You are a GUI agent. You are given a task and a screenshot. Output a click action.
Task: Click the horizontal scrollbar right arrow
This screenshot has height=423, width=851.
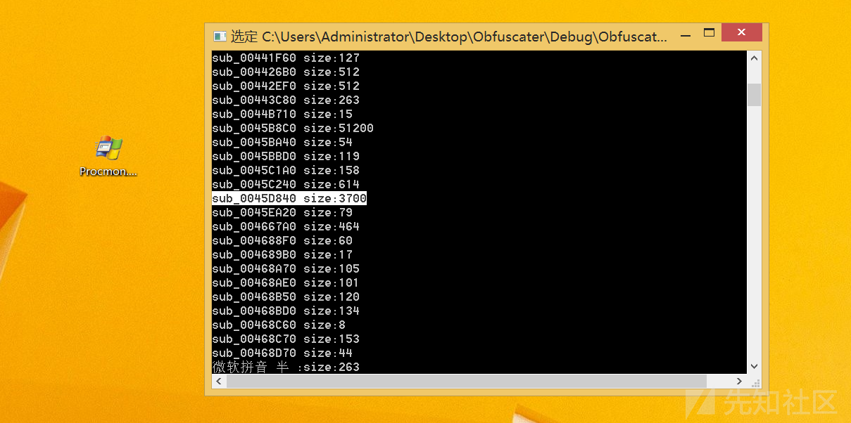[x=739, y=381]
